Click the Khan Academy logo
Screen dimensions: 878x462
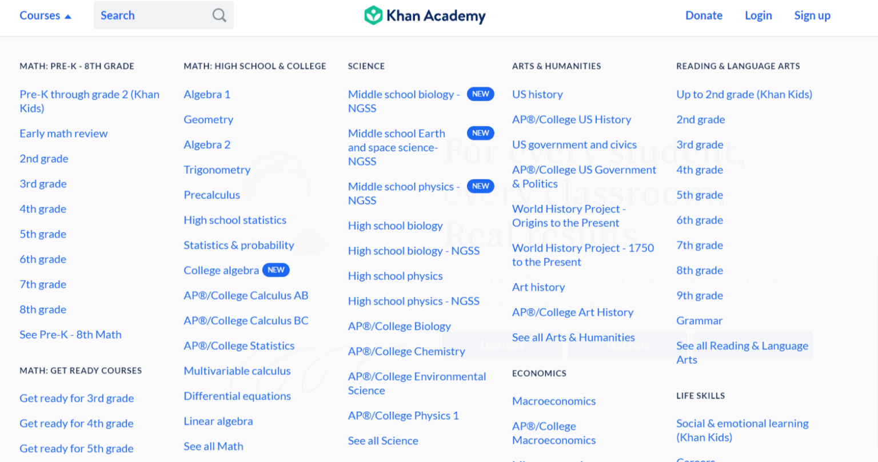click(x=424, y=15)
